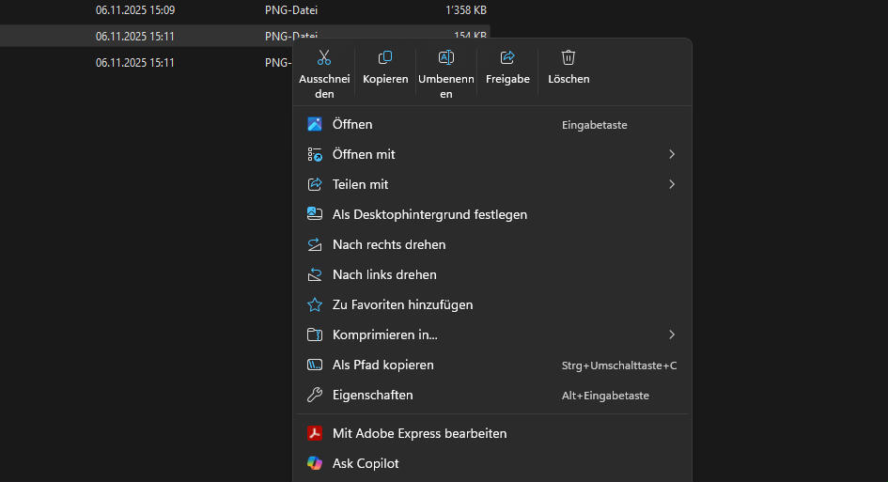The width and height of the screenshot is (888, 482).
Task: Click the wrench icon beside Eigenschaften
Action: 315,395
